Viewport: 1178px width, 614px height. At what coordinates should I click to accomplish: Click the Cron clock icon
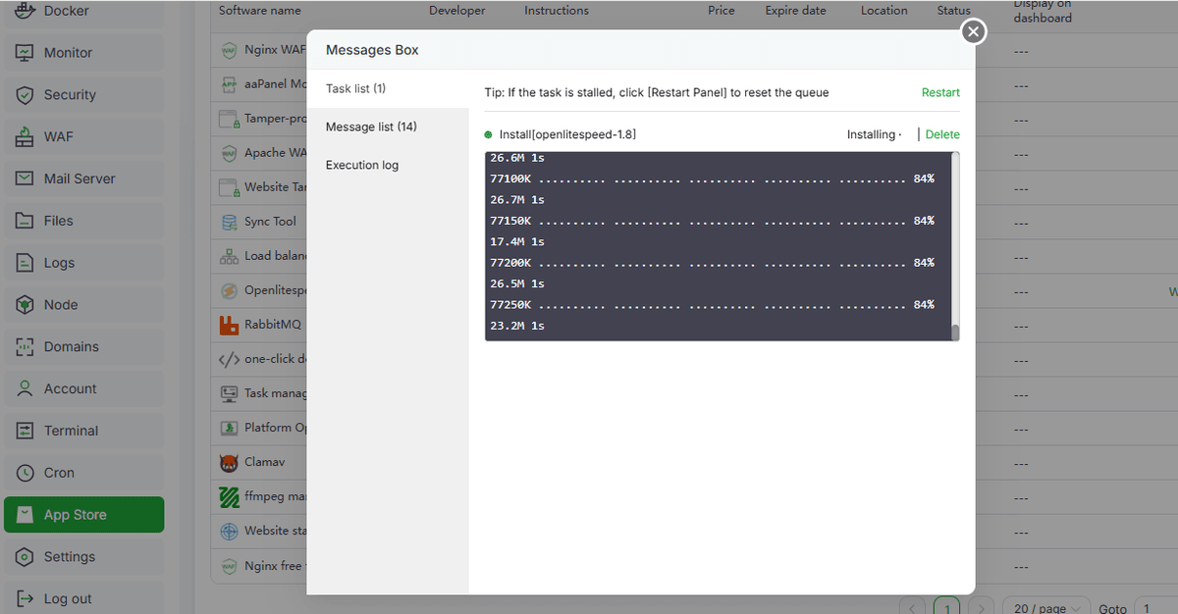click(x=26, y=473)
